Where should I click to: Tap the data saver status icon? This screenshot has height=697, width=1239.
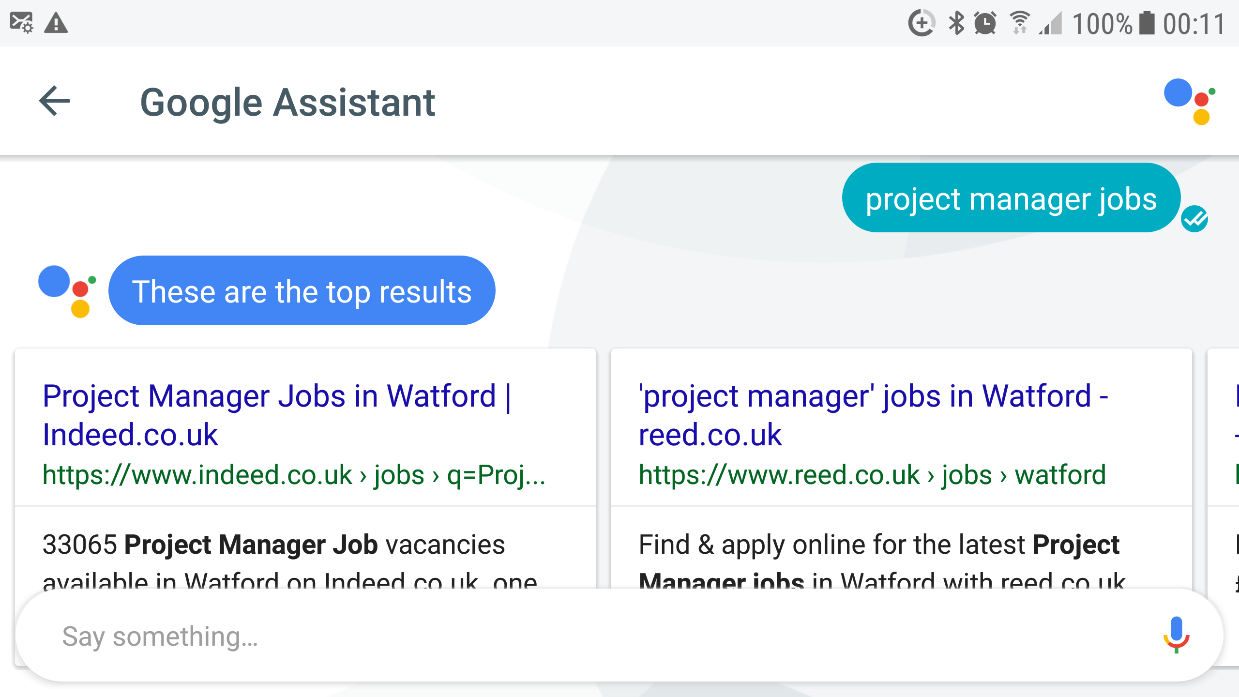[x=921, y=23]
